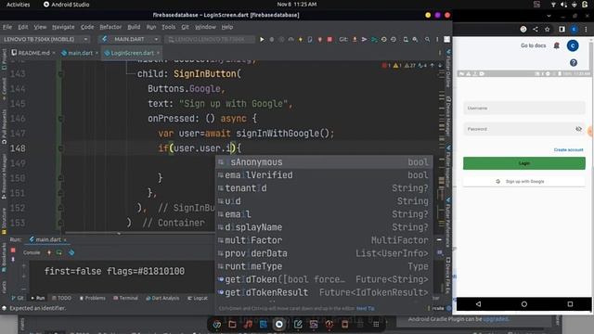Click the Git update project arrow icon
Image resolution: width=594 pixels, height=334 pixels.
click(355, 39)
